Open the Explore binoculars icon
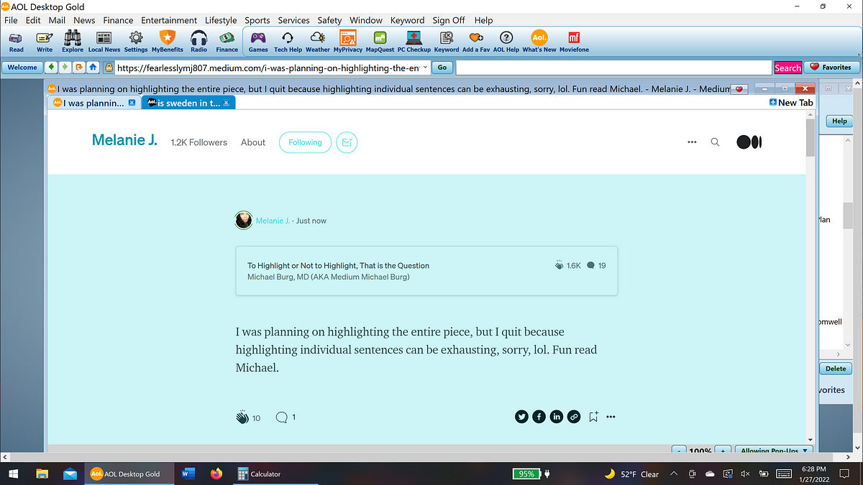863x485 pixels. pos(73,41)
